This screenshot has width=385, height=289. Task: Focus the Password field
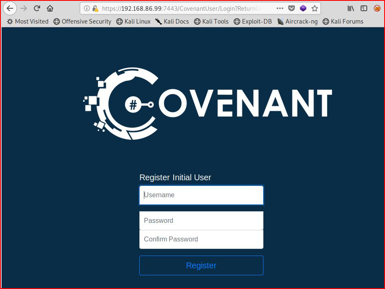[201, 220]
